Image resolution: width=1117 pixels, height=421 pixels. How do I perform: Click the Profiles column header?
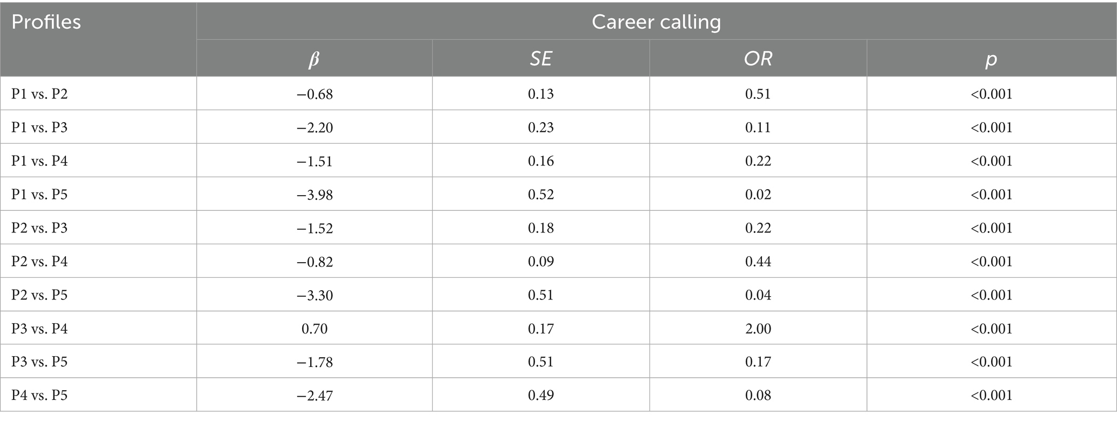pos(46,22)
